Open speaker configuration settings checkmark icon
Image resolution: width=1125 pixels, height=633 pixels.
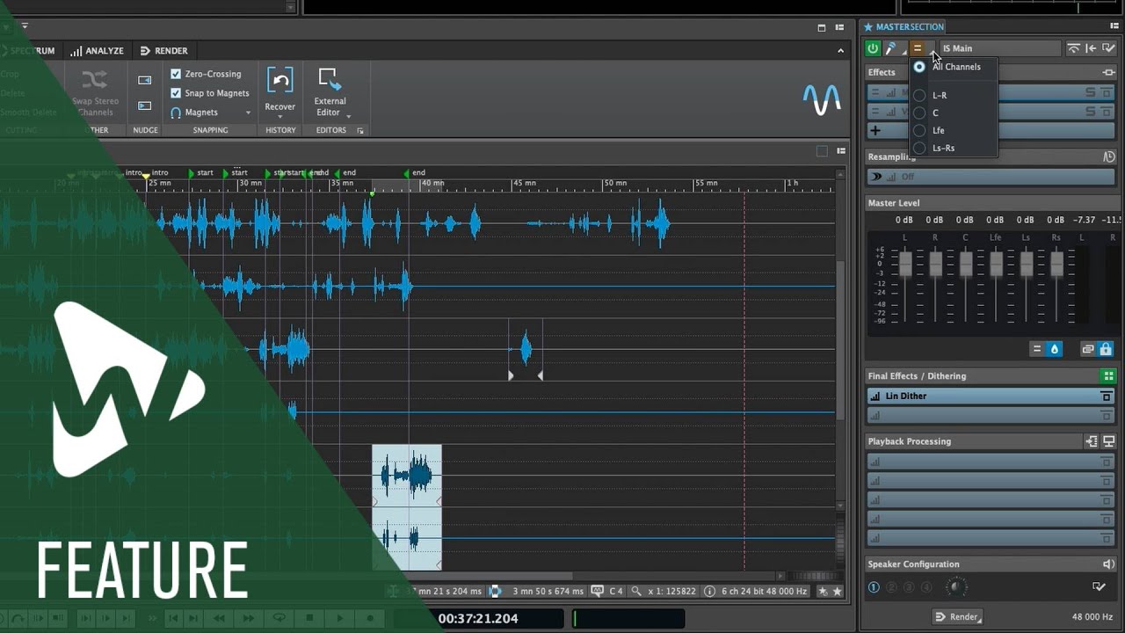1099,586
